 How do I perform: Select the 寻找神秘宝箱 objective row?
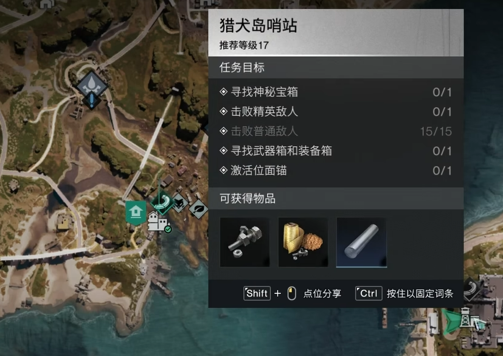pyautogui.click(x=336, y=92)
